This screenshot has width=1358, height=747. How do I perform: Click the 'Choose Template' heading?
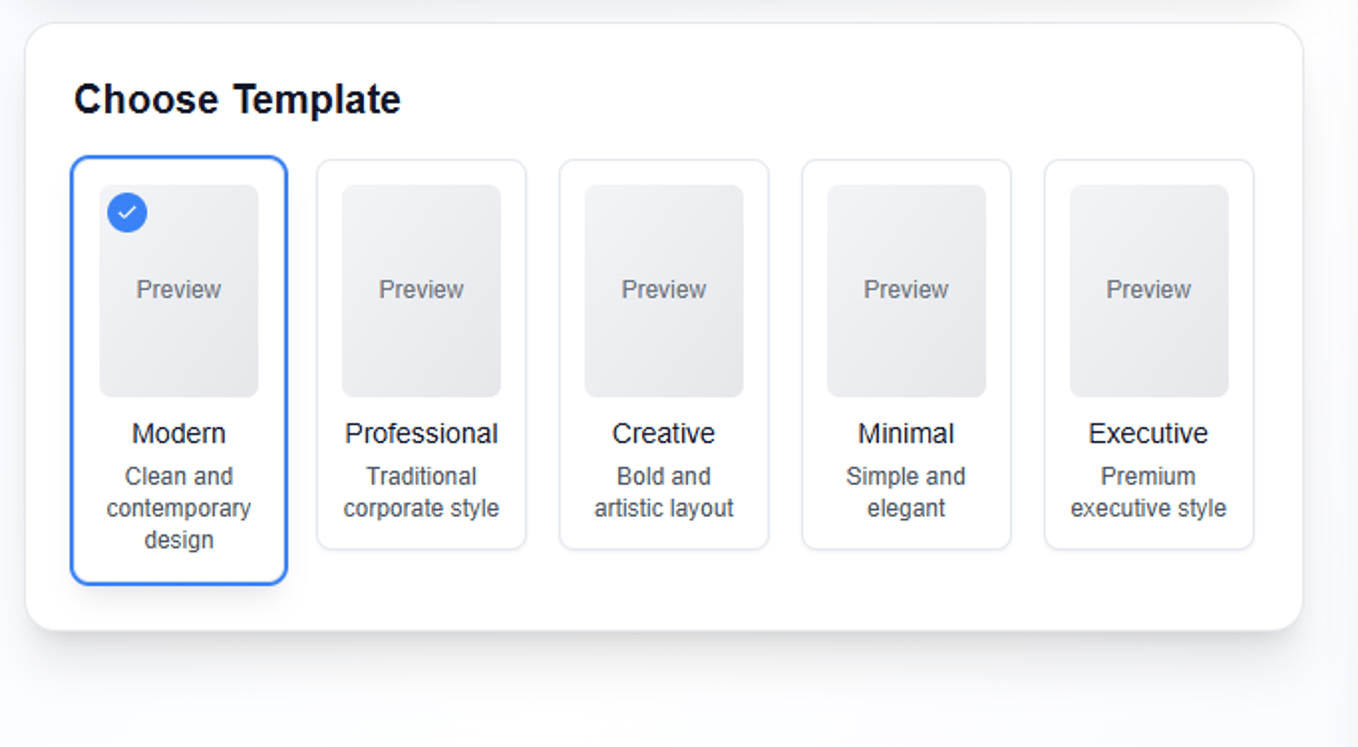click(x=238, y=99)
